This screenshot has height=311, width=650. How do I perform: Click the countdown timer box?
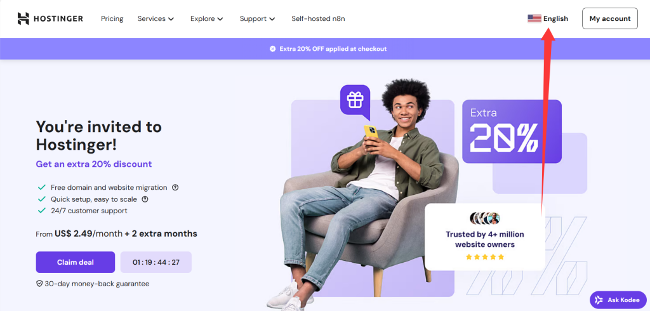(x=156, y=262)
